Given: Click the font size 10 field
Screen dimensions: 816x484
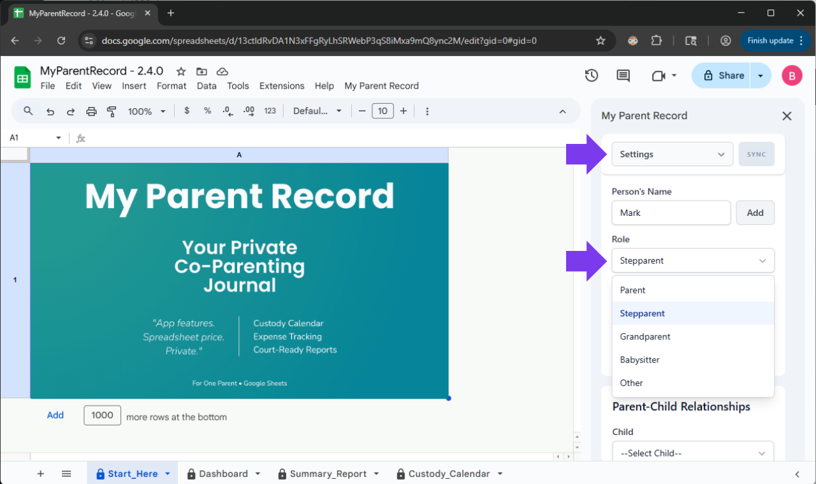Looking at the screenshot, I should pos(382,111).
